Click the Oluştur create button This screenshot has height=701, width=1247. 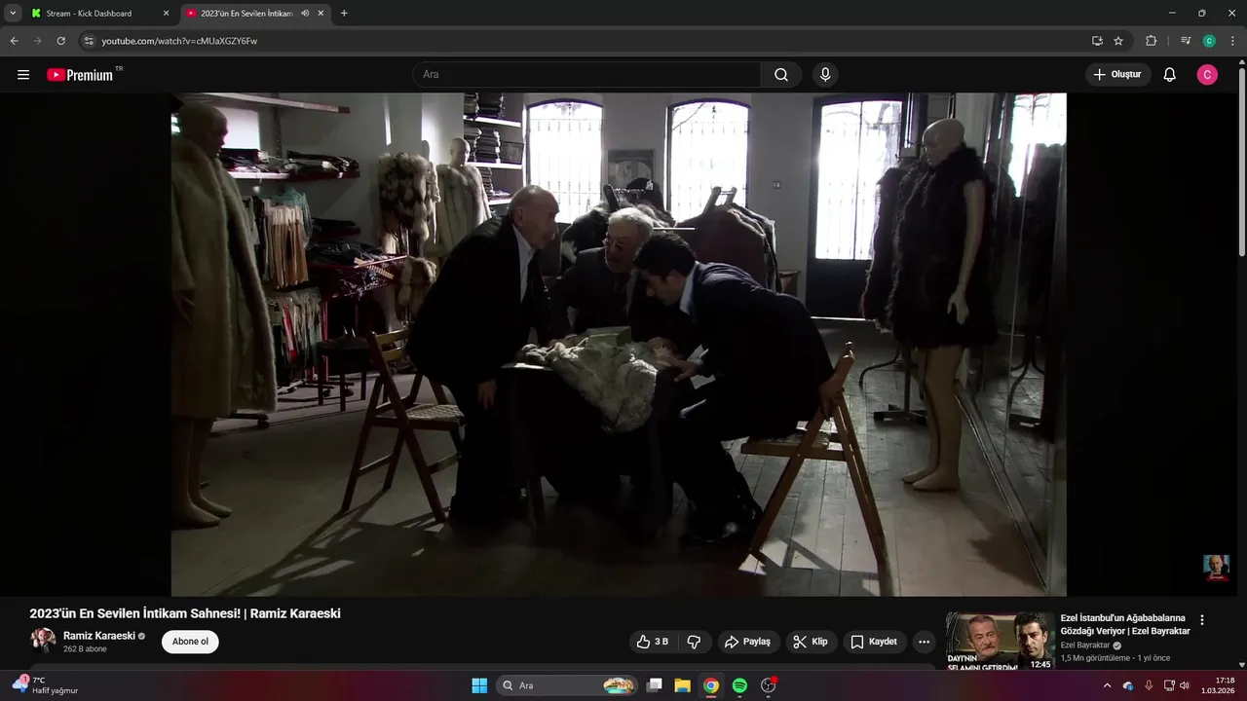pyautogui.click(x=1118, y=75)
